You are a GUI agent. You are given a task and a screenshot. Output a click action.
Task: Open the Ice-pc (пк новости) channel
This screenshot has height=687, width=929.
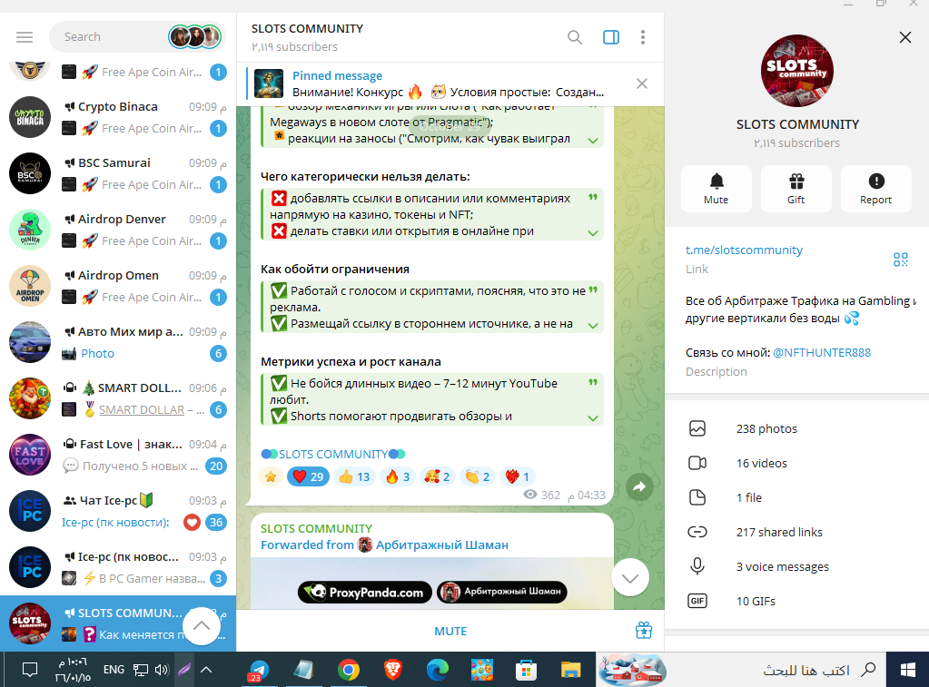point(118,567)
